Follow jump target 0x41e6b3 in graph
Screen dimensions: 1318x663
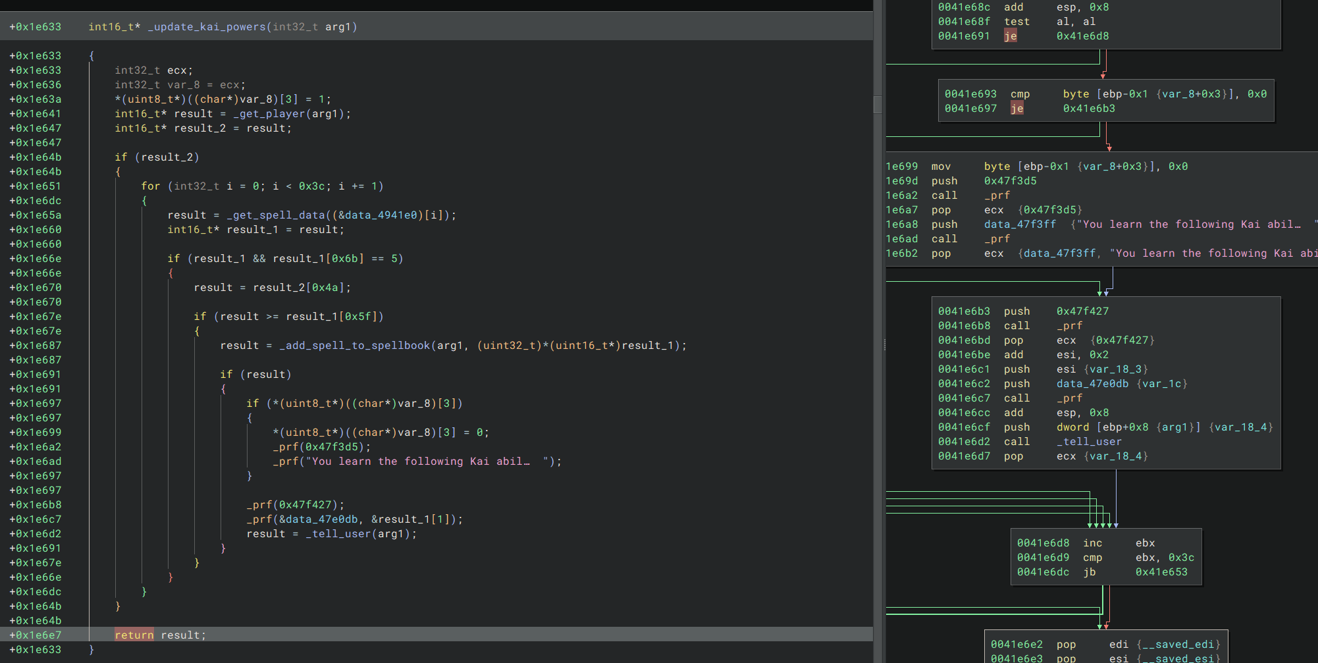point(1089,109)
